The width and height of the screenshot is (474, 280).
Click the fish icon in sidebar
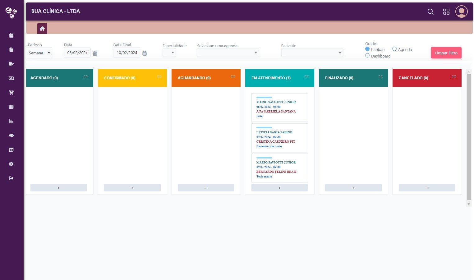pyautogui.click(x=11, y=135)
